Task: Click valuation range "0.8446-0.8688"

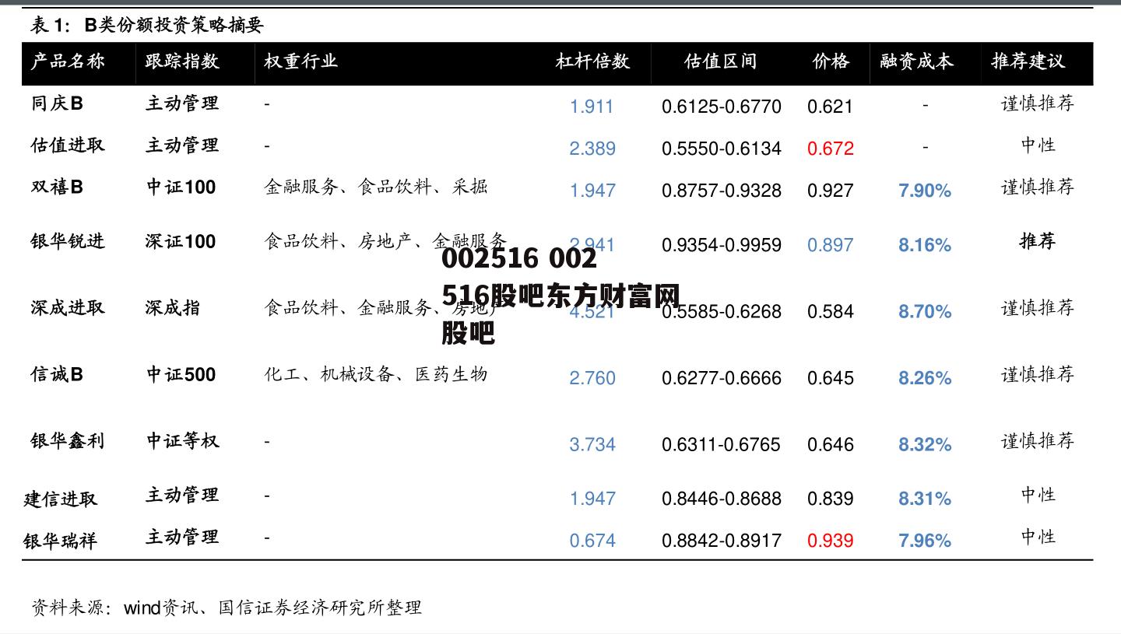Action: (722, 499)
